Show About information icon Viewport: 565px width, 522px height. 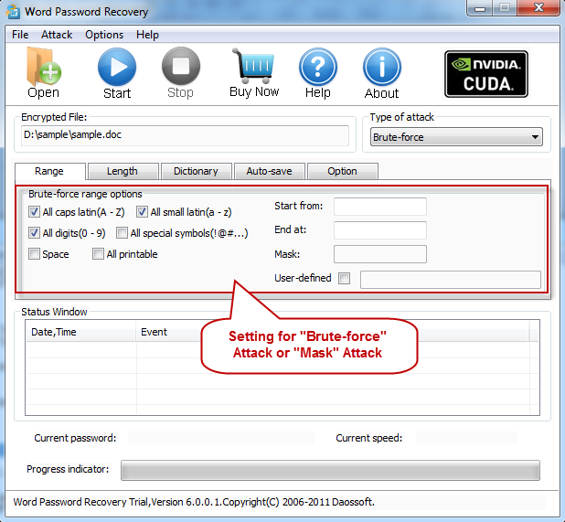coord(382,67)
